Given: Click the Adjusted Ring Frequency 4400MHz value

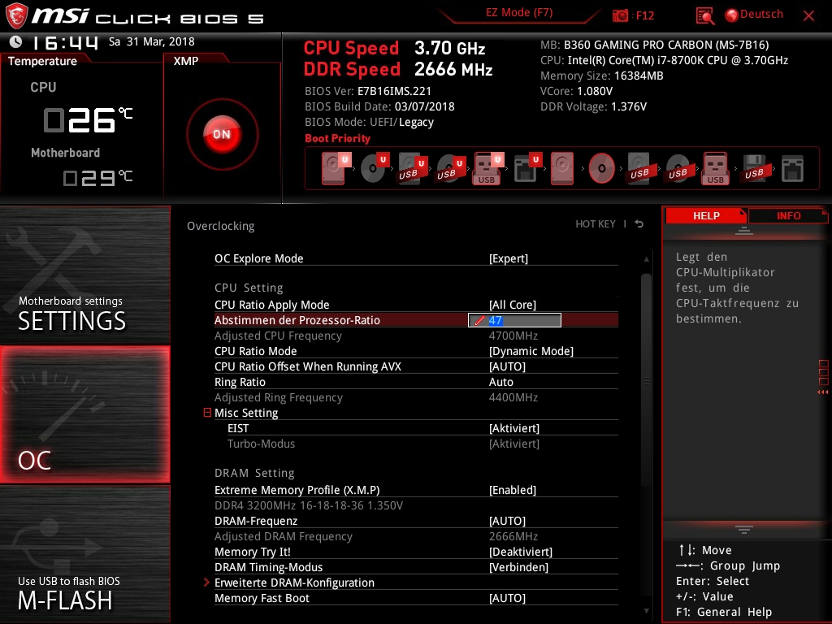Looking at the screenshot, I should 513,397.
